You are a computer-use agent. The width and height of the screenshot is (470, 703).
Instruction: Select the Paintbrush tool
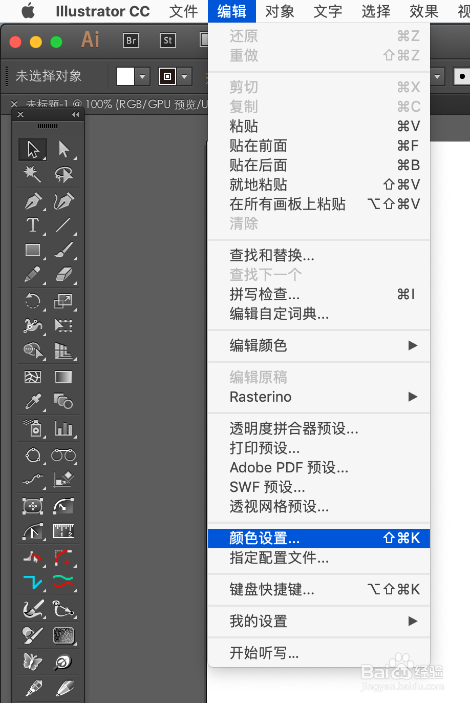click(63, 250)
